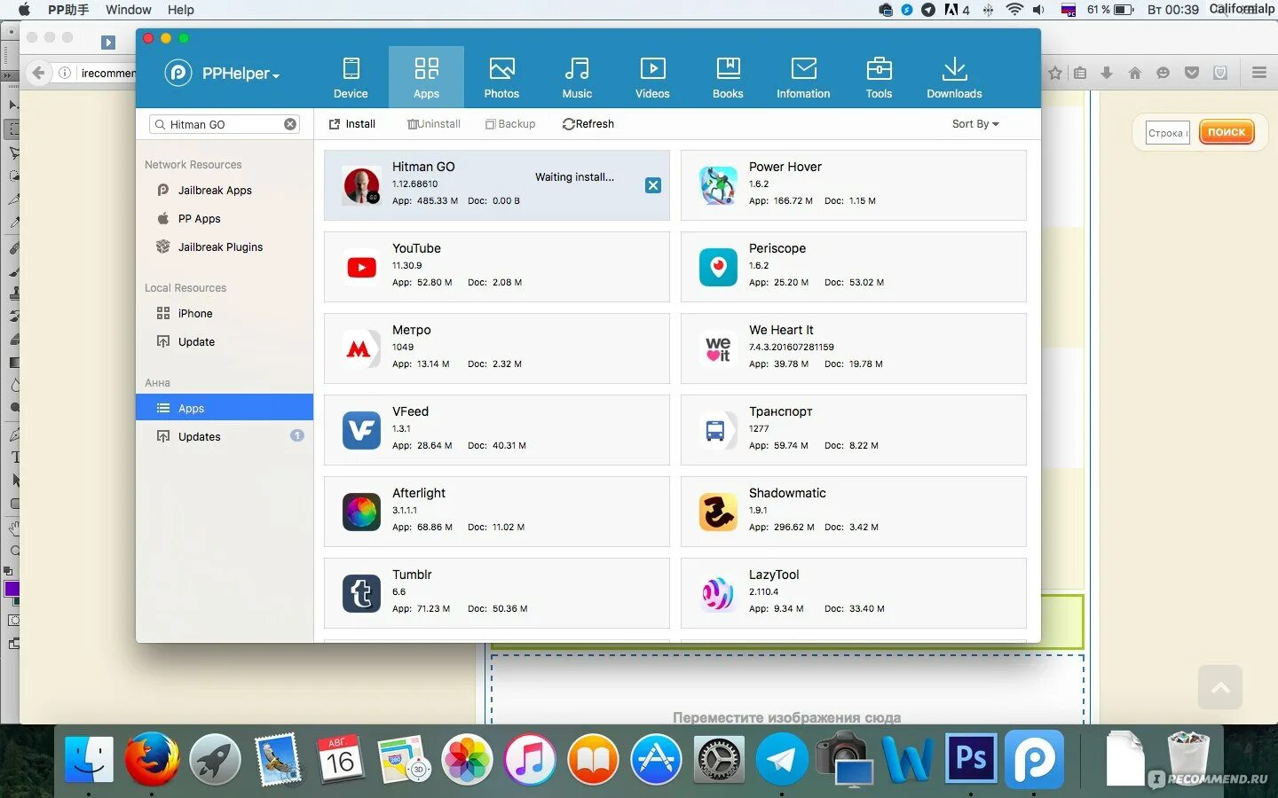Screen dimensions: 1278x798
Task: Select the Periscope app icon
Action: 718,267
